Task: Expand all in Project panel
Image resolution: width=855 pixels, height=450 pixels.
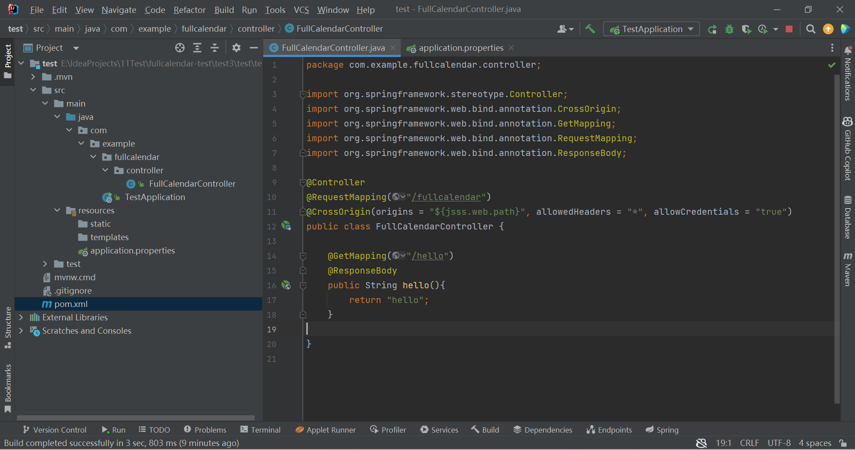Action: (197, 48)
